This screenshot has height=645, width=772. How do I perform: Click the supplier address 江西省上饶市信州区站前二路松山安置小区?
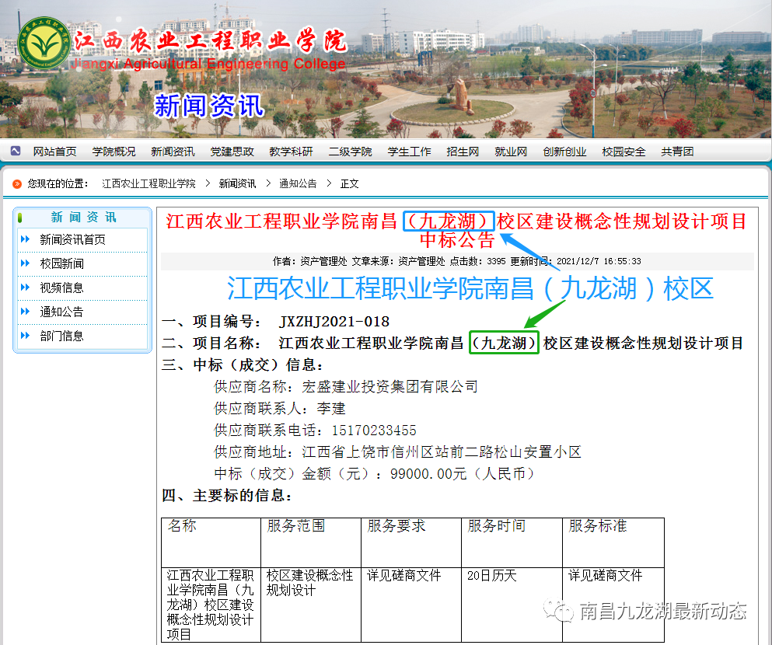click(441, 452)
